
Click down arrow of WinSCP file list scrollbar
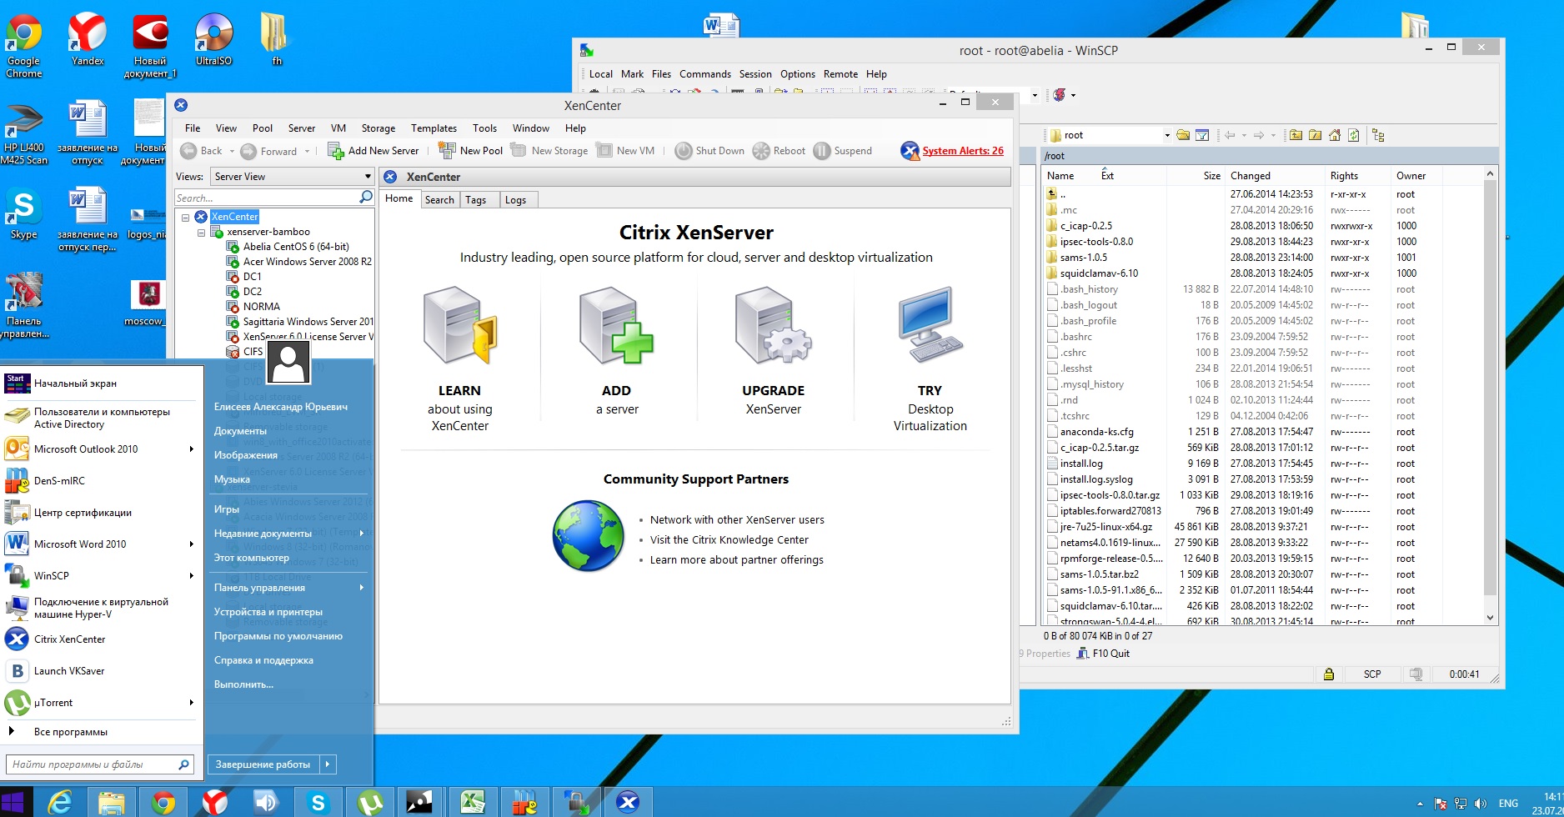coord(1491,618)
